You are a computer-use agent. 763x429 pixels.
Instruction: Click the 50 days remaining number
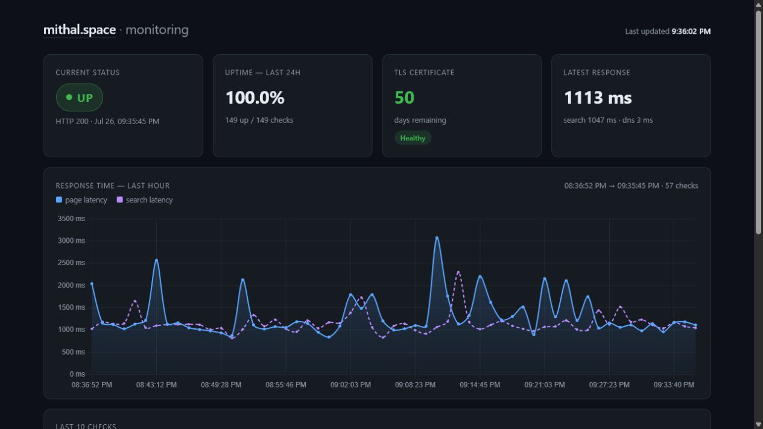coord(404,98)
